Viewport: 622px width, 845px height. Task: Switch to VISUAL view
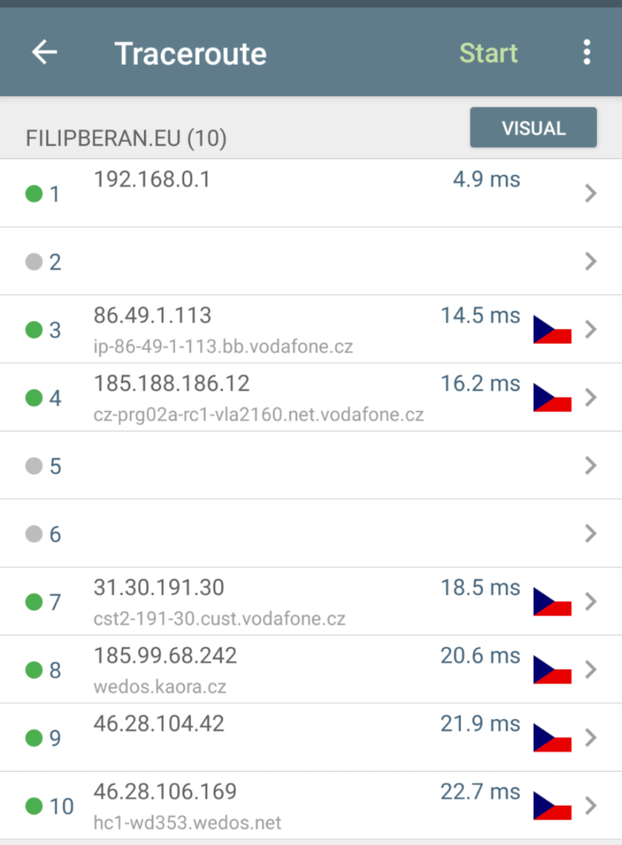tap(533, 127)
